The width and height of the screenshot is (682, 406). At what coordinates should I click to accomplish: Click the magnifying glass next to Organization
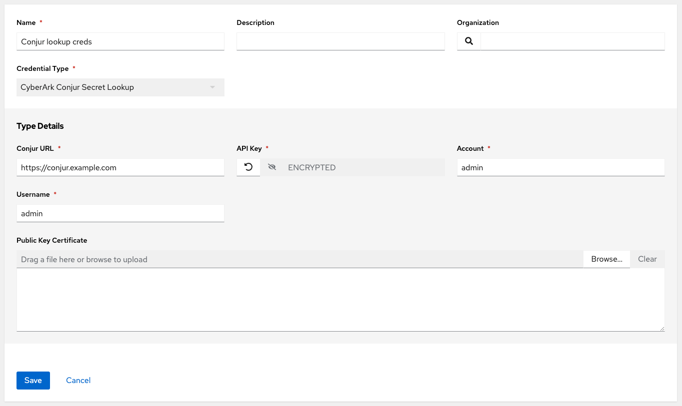coord(468,41)
